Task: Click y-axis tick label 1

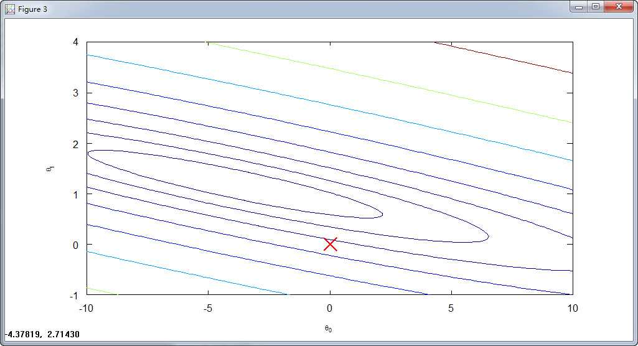Action: pos(76,194)
